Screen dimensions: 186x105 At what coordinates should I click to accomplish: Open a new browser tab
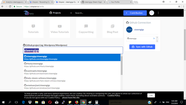[x=136, y=2]
